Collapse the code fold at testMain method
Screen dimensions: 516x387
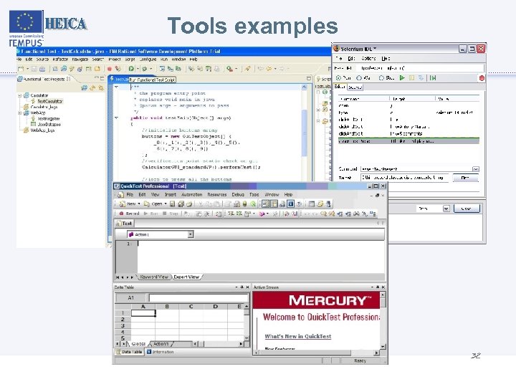click(116, 118)
